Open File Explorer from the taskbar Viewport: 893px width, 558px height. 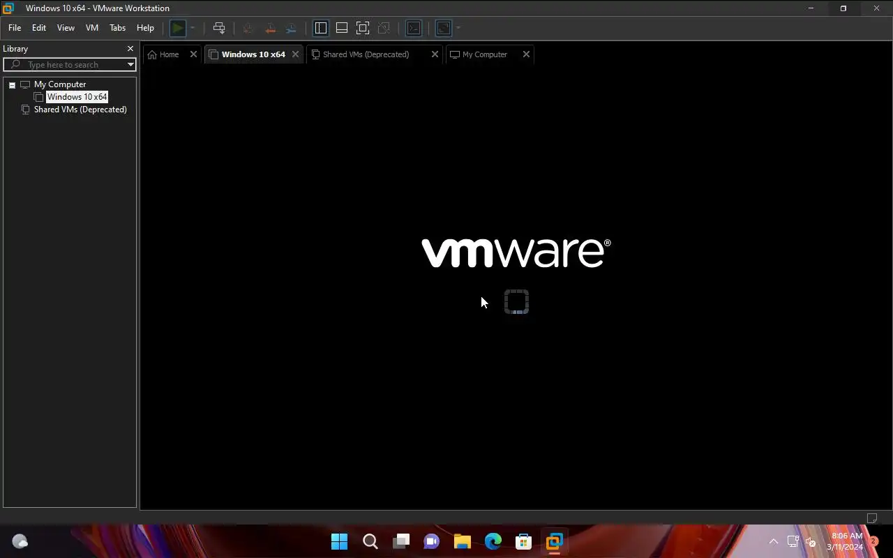[x=463, y=542]
